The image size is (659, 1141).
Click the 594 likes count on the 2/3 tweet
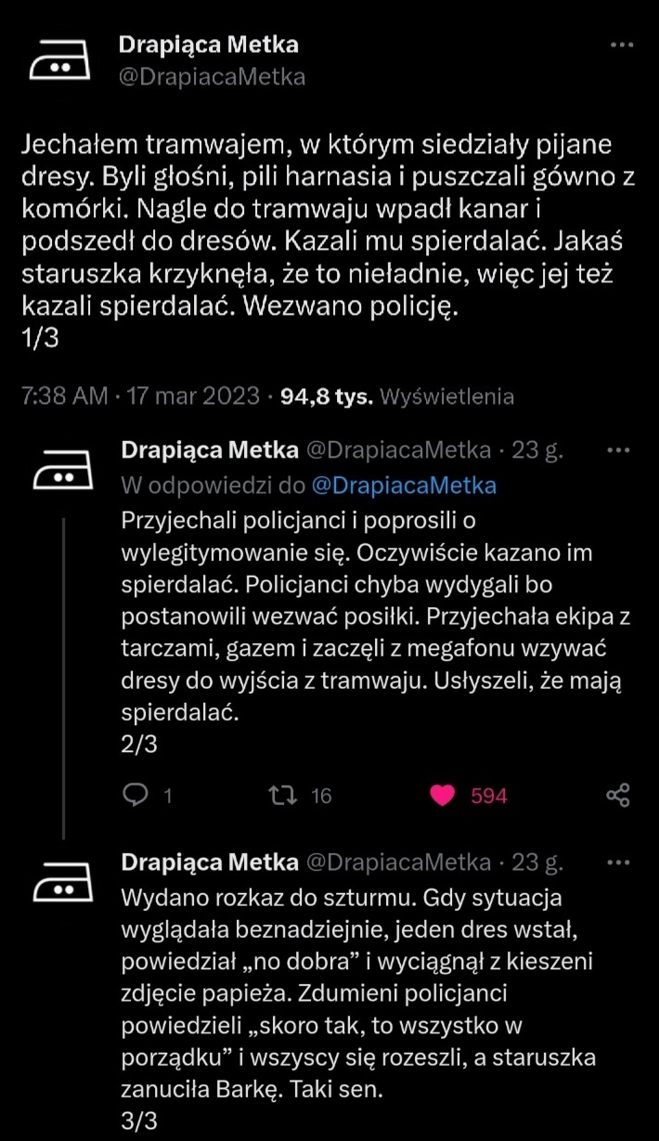pyautogui.click(x=489, y=796)
